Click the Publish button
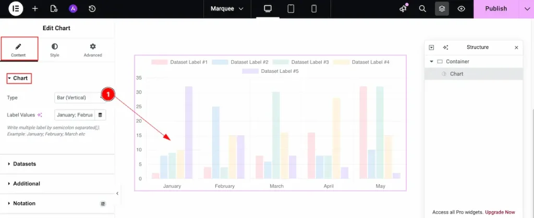The height and width of the screenshot is (218, 534). [496, 9]
